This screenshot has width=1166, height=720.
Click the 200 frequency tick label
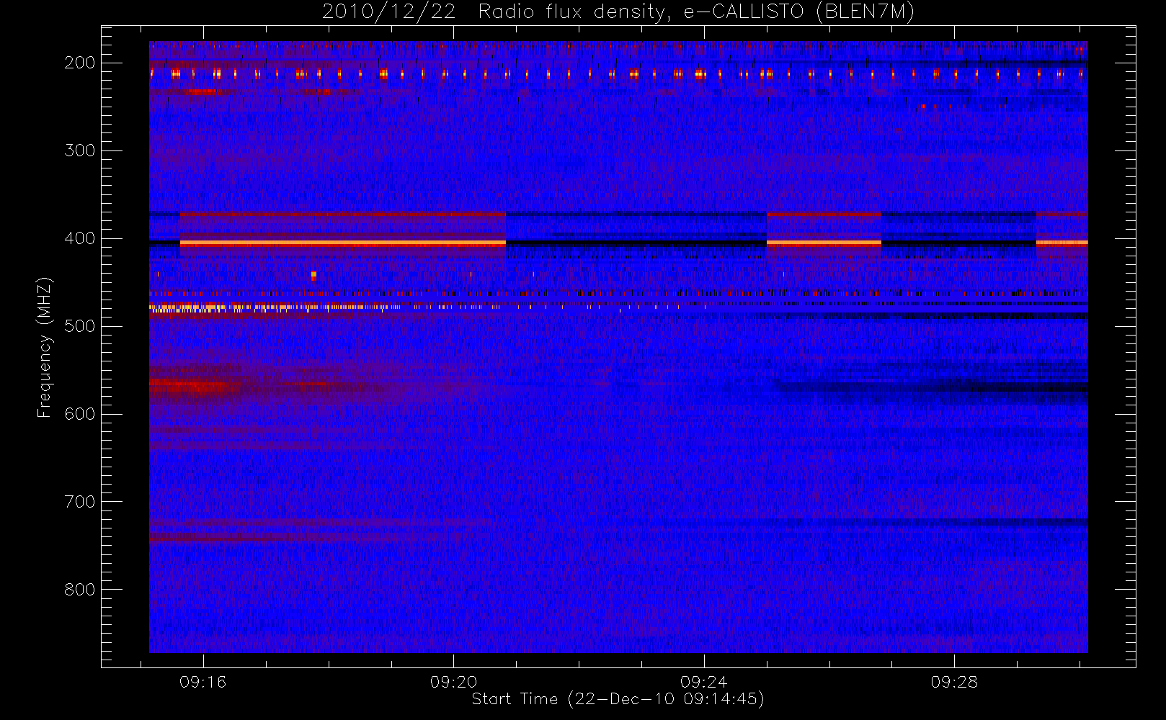coord(79,63)
